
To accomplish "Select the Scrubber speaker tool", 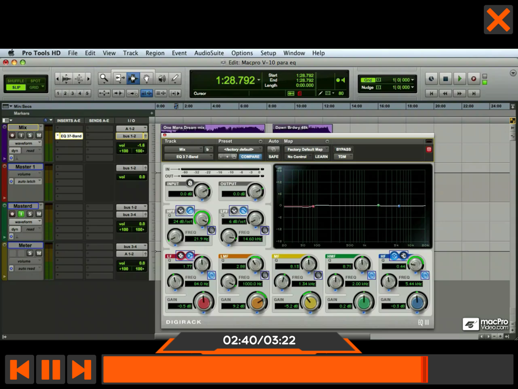I will [x=162, y=79].
